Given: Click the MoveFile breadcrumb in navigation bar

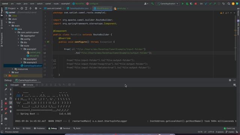Looking at the screenshot, I should click(78, 4).
